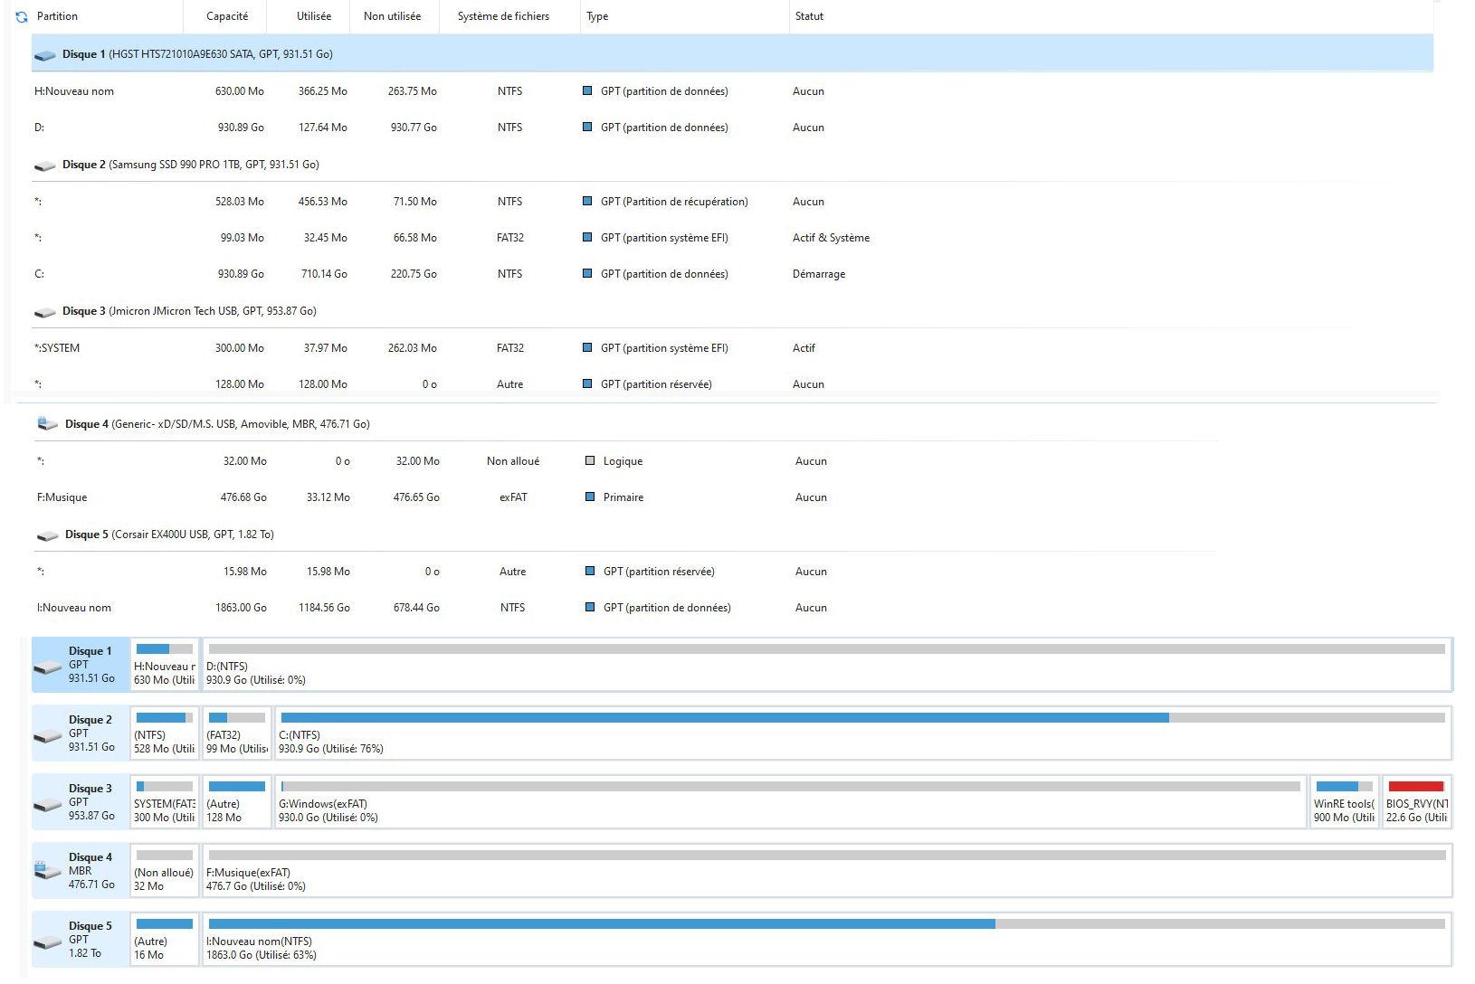Select Disque 1 HGST drive icon in list

click(x=44, y=55)
